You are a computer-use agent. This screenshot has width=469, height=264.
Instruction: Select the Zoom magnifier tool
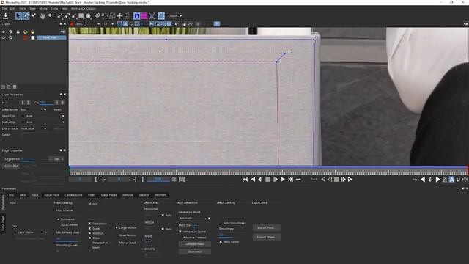pyautogui.click(x=50, y=16)
